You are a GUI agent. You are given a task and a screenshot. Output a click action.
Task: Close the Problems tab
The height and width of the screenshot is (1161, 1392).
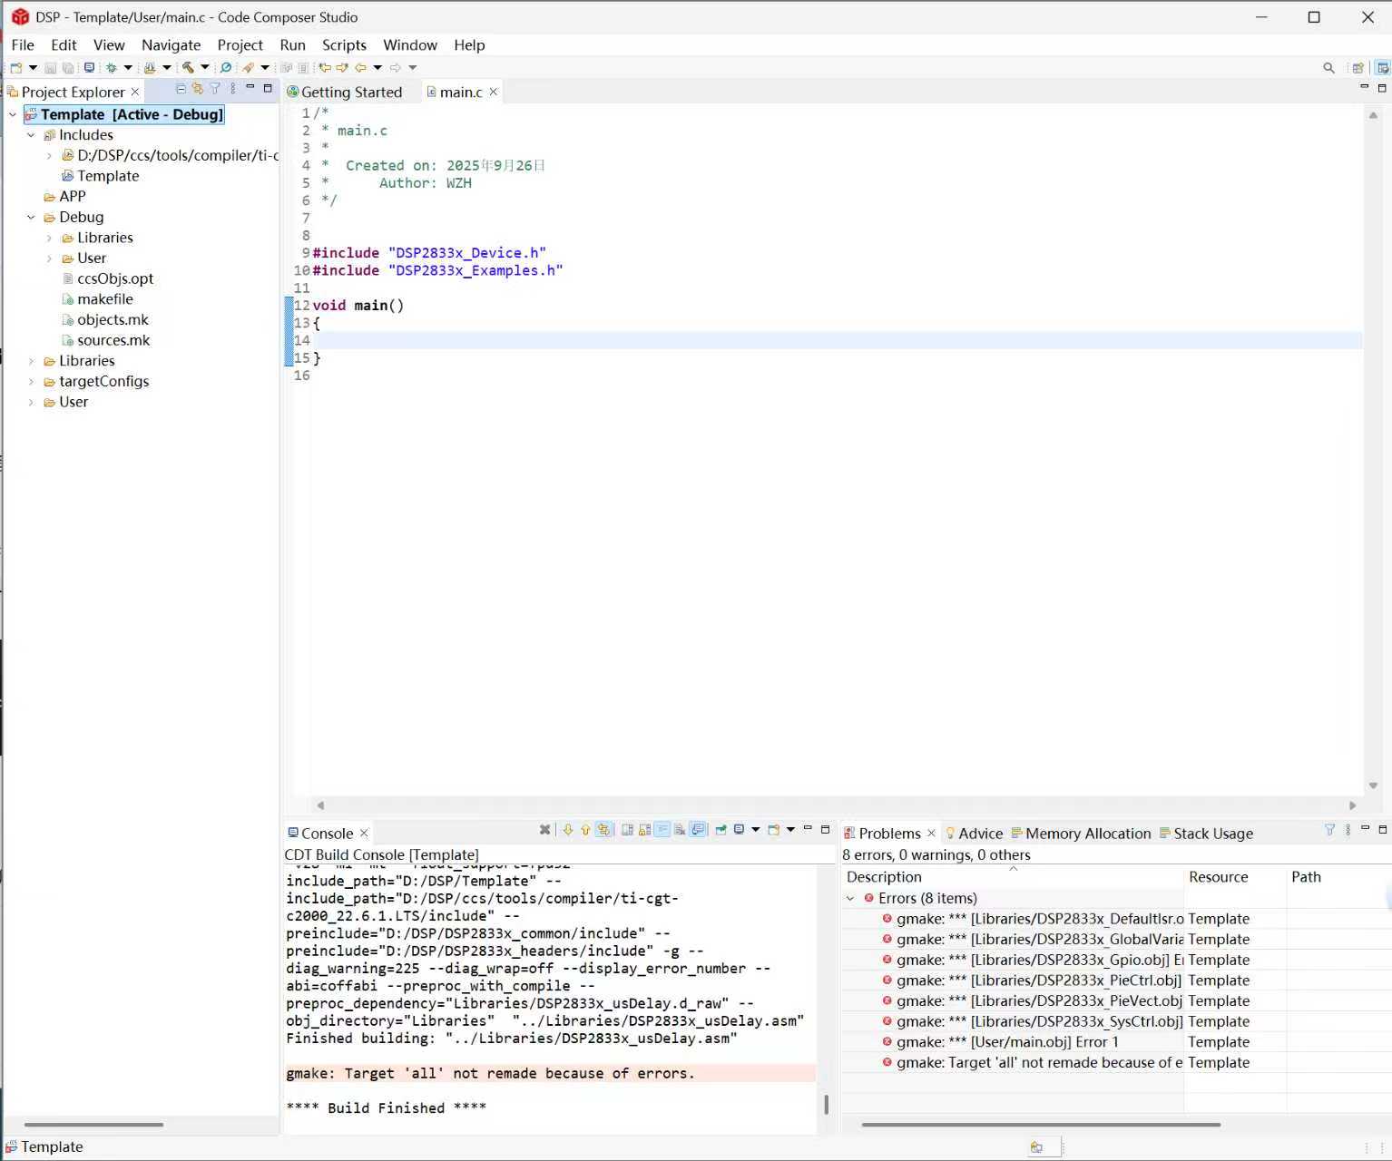point(931,833)
